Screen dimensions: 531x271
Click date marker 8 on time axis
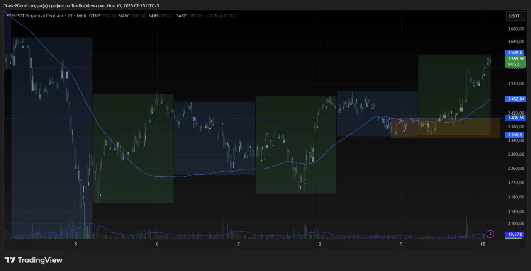click(x=320, y=244)
